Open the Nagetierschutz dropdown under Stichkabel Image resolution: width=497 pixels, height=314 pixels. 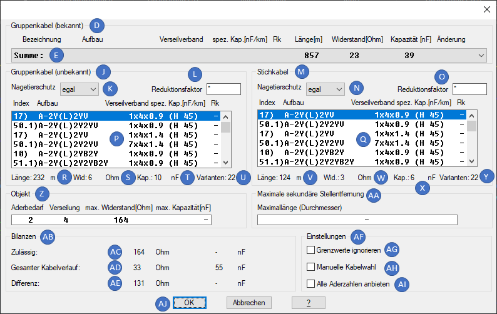(325, 89)
